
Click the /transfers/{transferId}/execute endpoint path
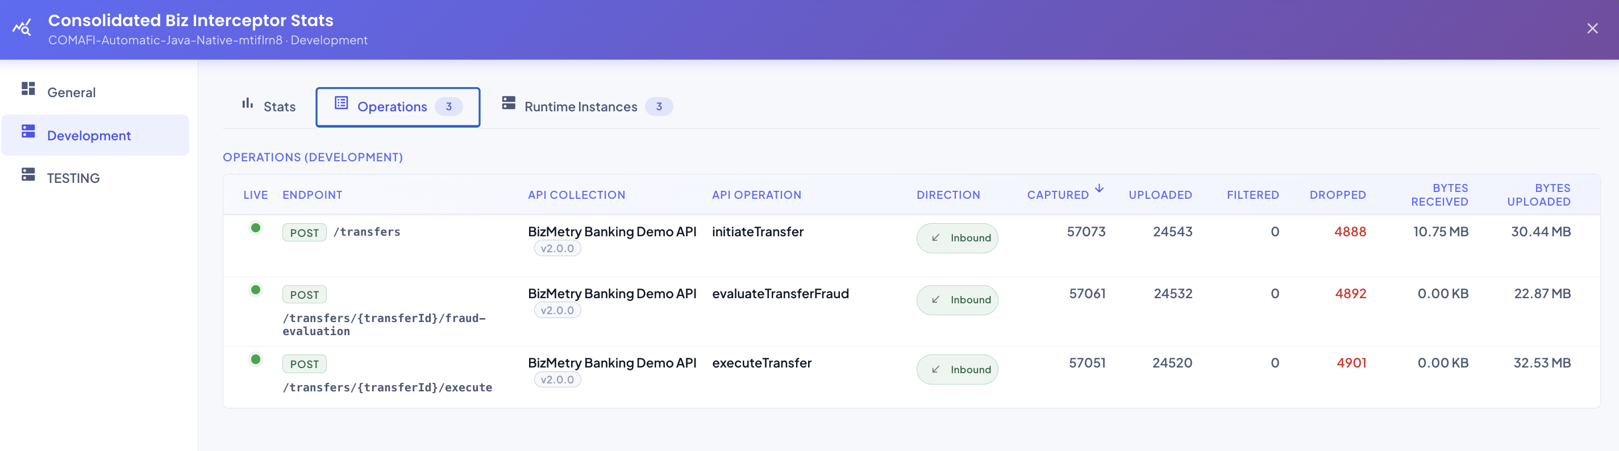[387, 387]
